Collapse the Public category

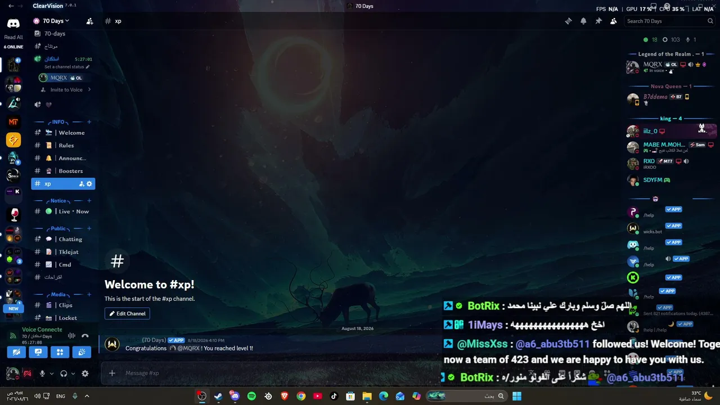(58, 228)
